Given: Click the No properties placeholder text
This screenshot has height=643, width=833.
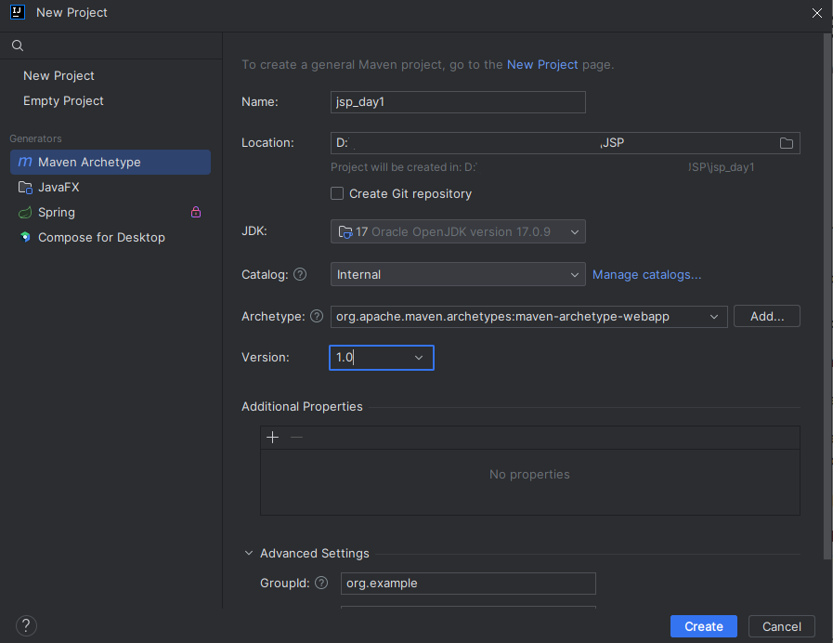Looking at the screenshot, I should click(x=529, y=474).
